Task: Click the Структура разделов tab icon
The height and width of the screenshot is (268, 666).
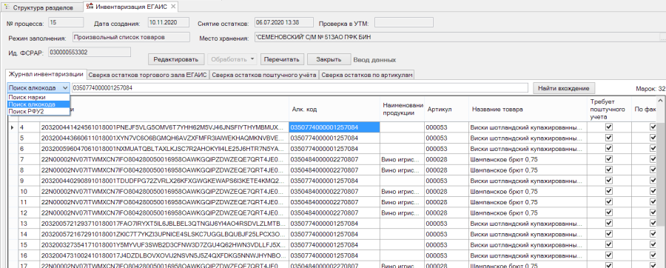Action: [7, 7]
